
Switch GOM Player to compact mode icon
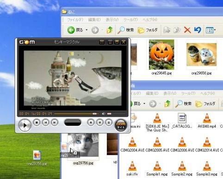point(102,42)
